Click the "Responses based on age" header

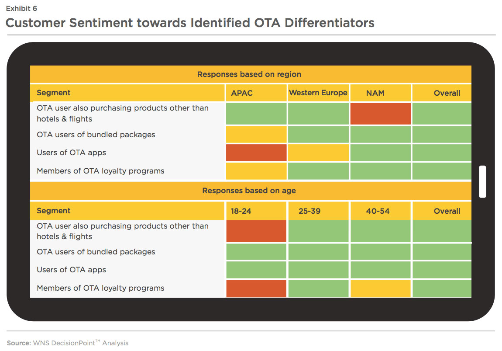[x=251, y=191]
